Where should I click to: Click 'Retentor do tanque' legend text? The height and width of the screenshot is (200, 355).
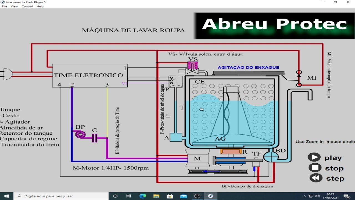click(x=26, y=133)
